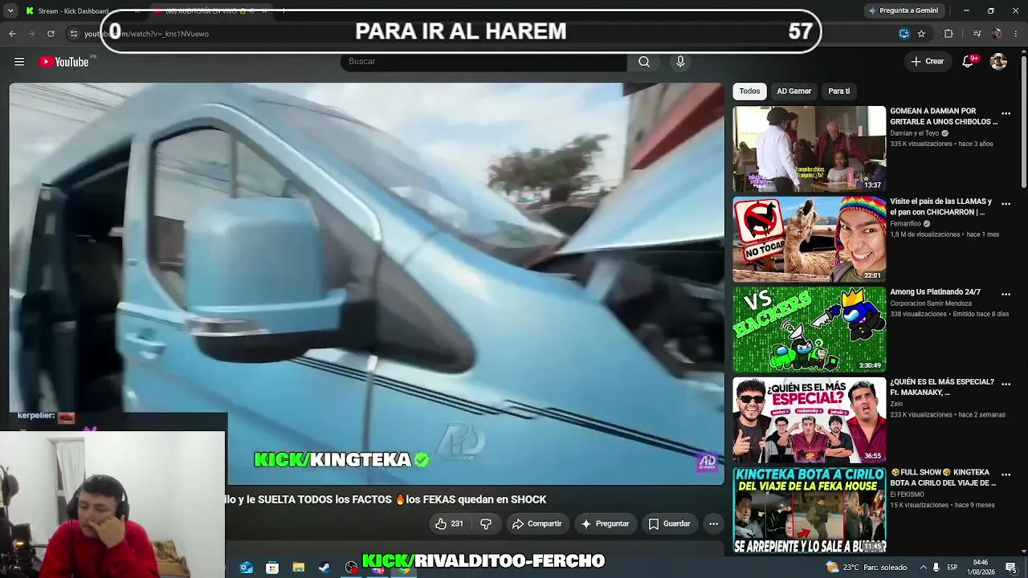1028x578 pixels.
Task: Select the Todos filter chip
Action: coord(749,92)
